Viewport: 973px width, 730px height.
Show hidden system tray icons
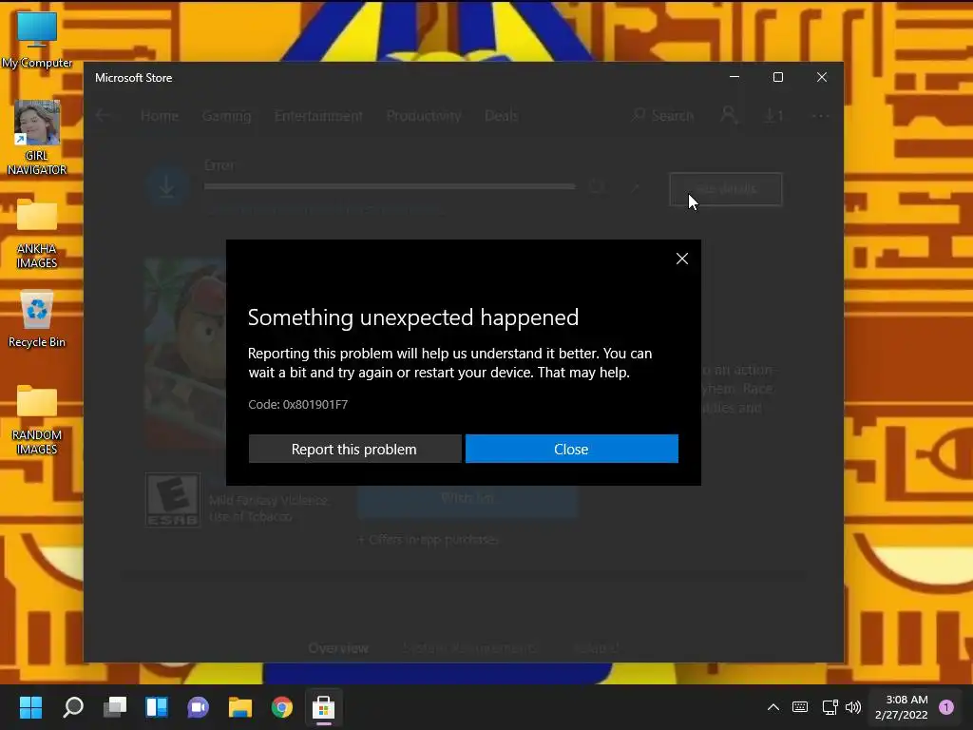click(x=773, y=707)
